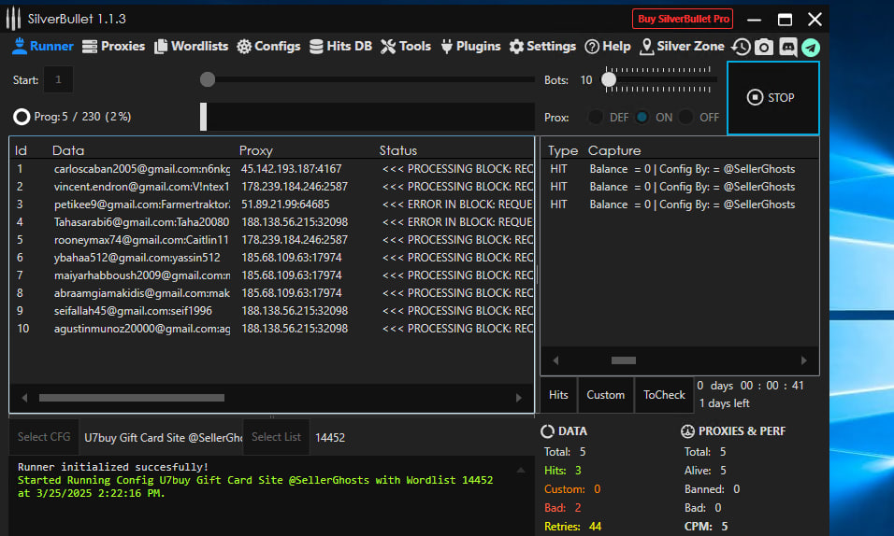The height and width of the screenshot is (536, 894).
Task: Open the Wordlists tab
Action: pos(192,46)
